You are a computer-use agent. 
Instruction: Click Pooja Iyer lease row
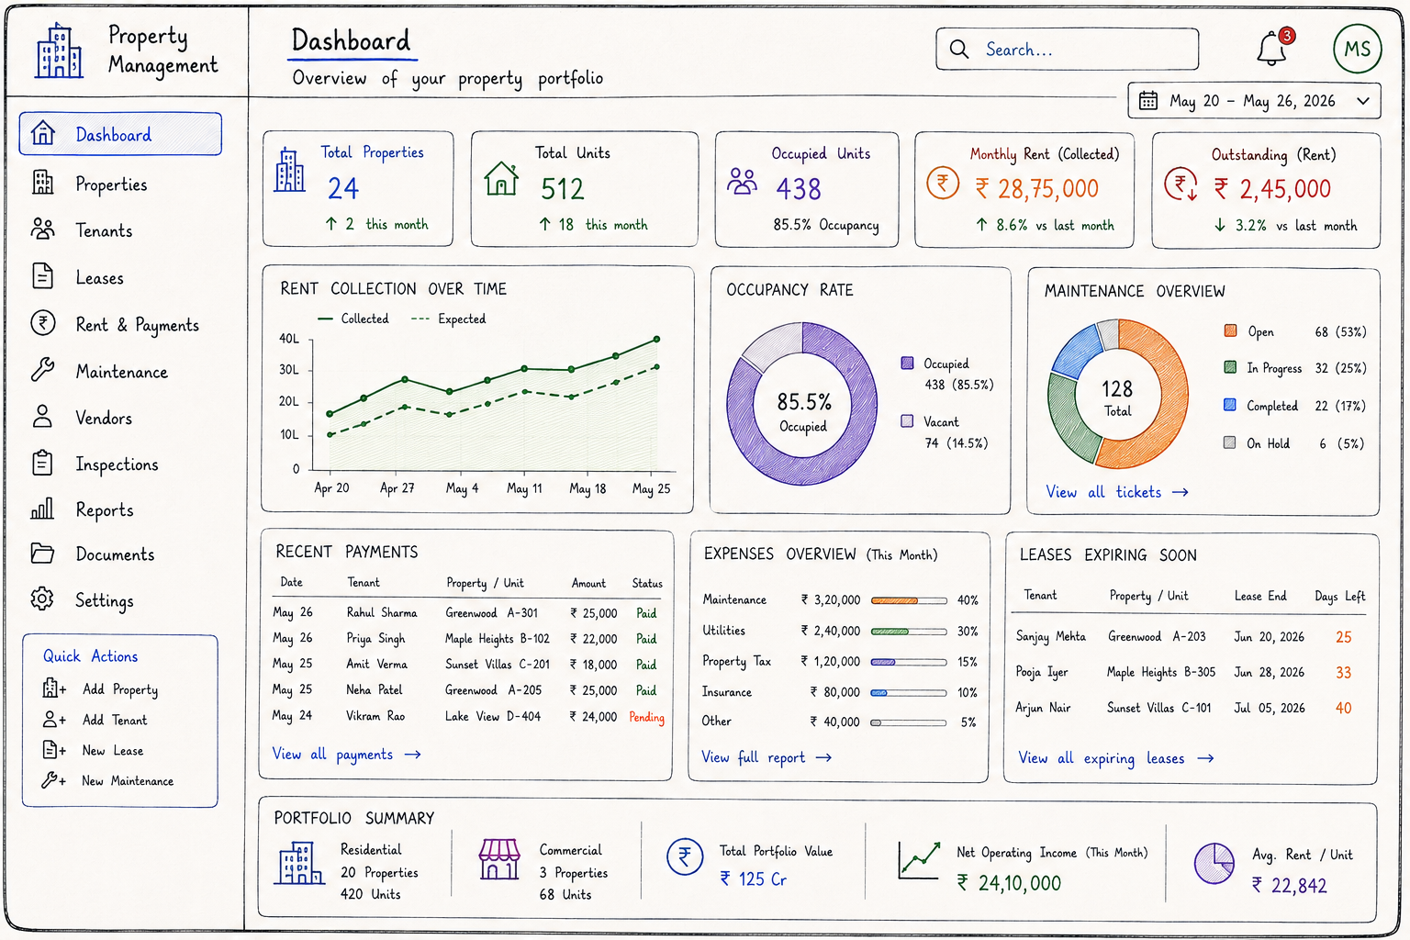pos(1184,672)
